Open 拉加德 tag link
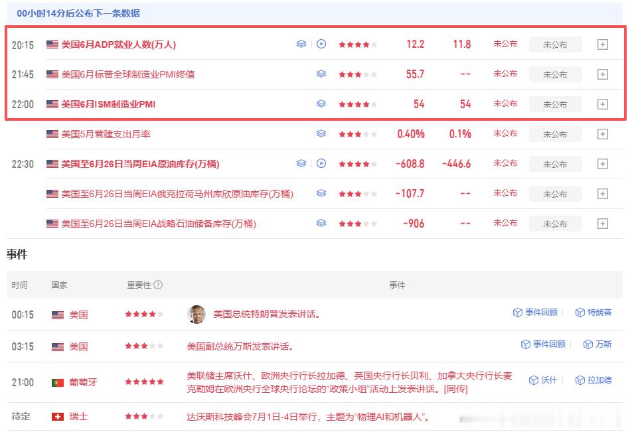630x432 pixels. pyautogui.click(x=593, y=380)
